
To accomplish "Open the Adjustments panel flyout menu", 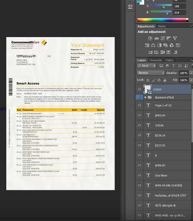I will point(191,26).
